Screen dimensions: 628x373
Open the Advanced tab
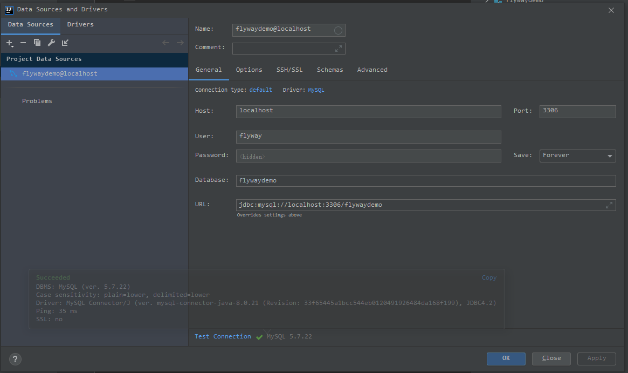[372, 70]
